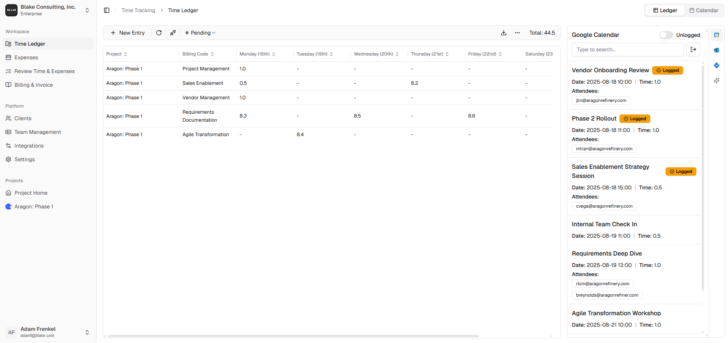This screenshot has width=728, height=343.
Task: Click the rkim@aragonrefinery.com attendee chip
Action: click(x=603, y=284)
